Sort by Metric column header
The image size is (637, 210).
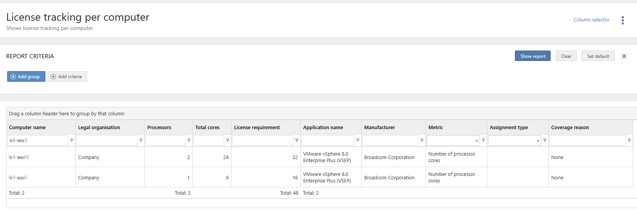[456, 127]
